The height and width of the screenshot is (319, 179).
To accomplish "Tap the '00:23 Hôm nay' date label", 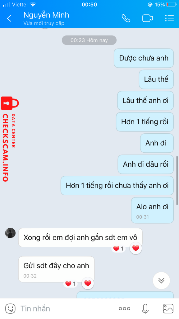I will click(x=89, y=40).
